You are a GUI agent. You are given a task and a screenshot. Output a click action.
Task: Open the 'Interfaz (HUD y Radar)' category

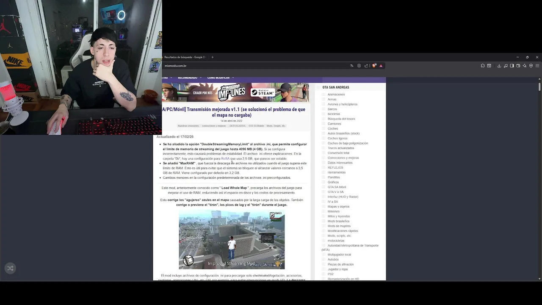coord(343,197)
